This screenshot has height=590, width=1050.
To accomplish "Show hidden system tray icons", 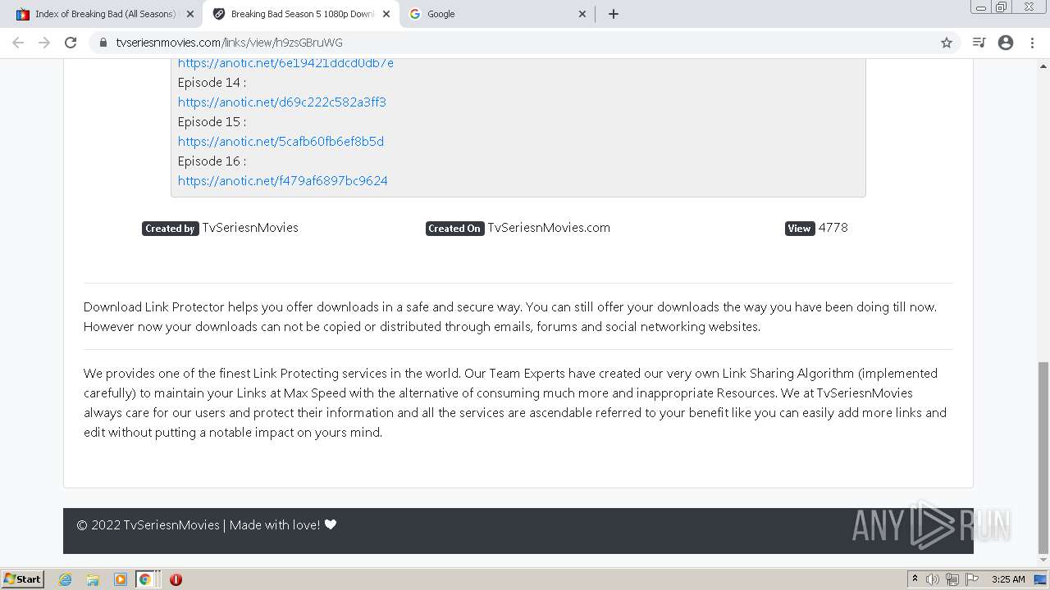I will point(915,579).
